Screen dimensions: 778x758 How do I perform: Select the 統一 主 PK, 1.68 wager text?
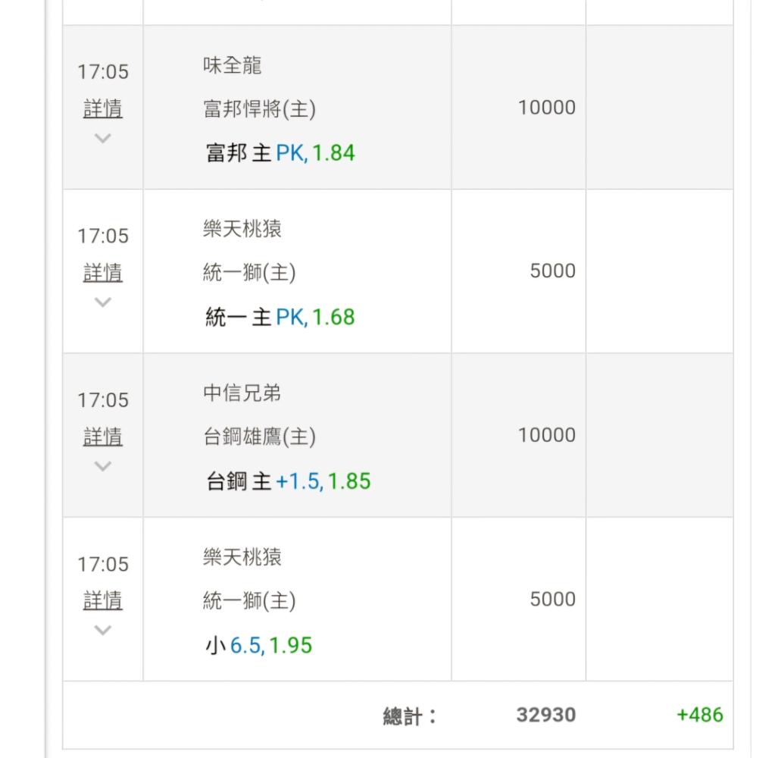[280, 317]
